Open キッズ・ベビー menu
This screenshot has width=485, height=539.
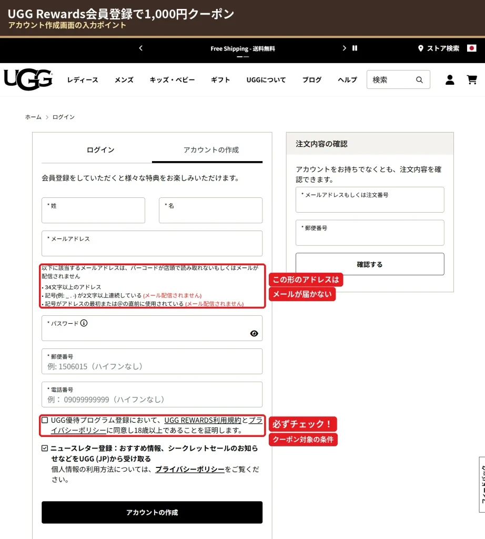(x=172, y=80)
